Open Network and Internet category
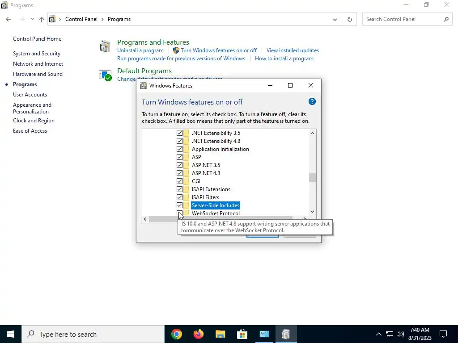 tap(38, 63)
